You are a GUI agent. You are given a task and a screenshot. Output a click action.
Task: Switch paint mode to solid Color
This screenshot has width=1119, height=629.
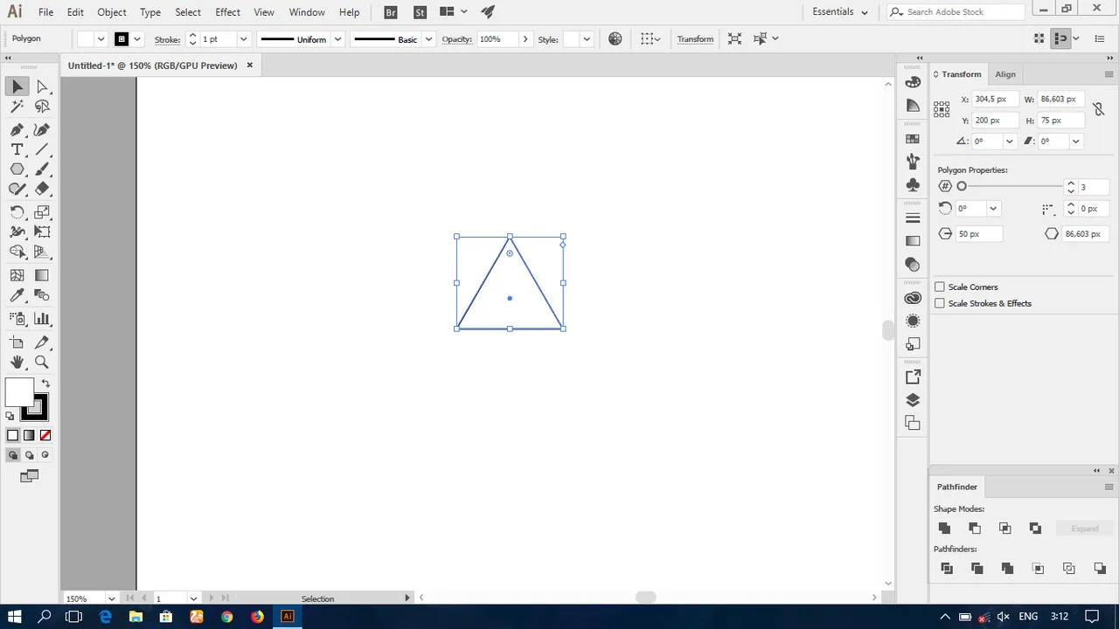point(13,435)
